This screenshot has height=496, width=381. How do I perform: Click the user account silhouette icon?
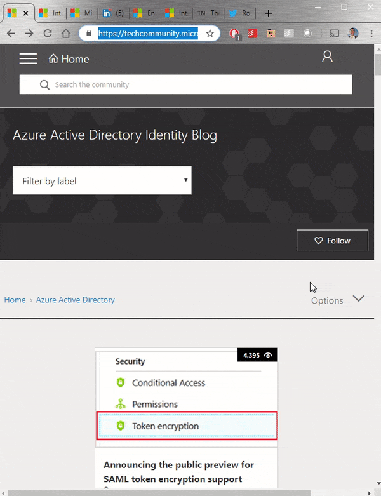tap(327, 57)
